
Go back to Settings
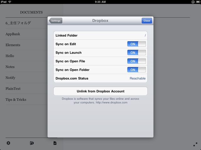click(x=56, y=21)
